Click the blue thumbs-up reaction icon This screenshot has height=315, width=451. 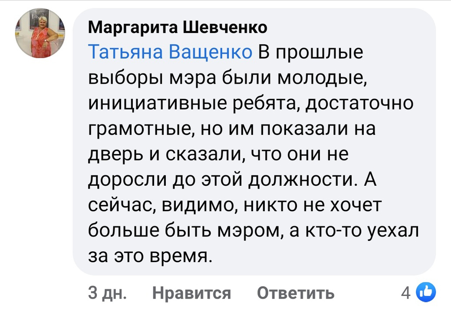[x=425, y=292]
